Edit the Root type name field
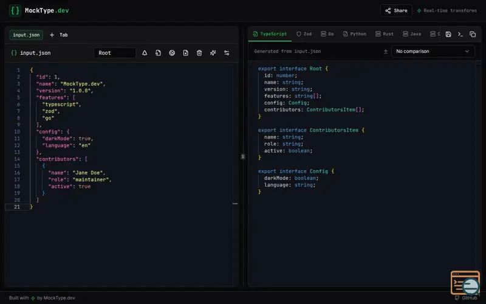486x304 pixels. [115, 53]
